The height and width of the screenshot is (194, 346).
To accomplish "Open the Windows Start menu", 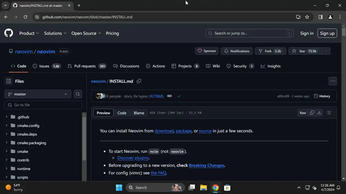I will pyautogui.click(x=119, y=188).
